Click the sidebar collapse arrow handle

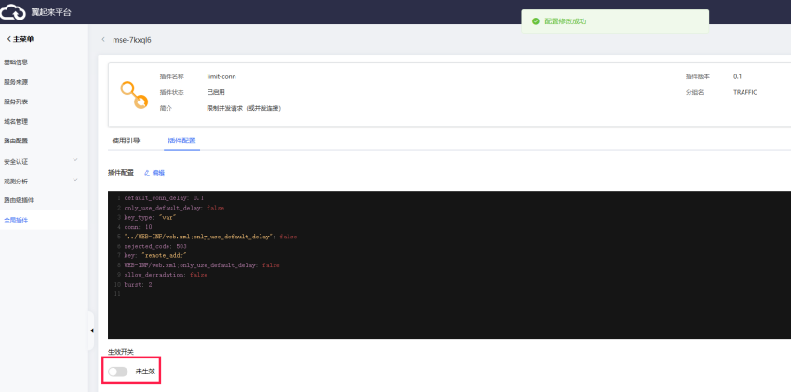pos(92,331)
